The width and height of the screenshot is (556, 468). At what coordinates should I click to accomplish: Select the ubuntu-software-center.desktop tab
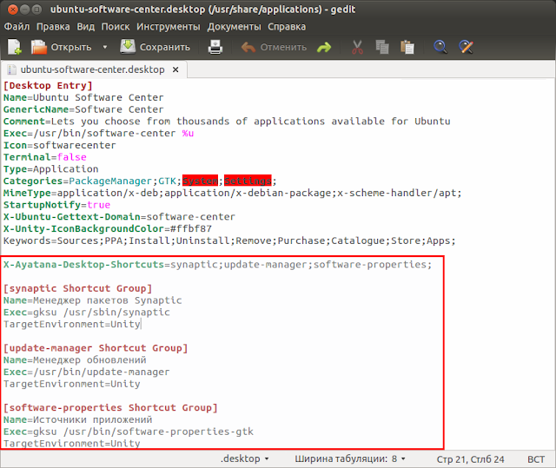(93, 69)
